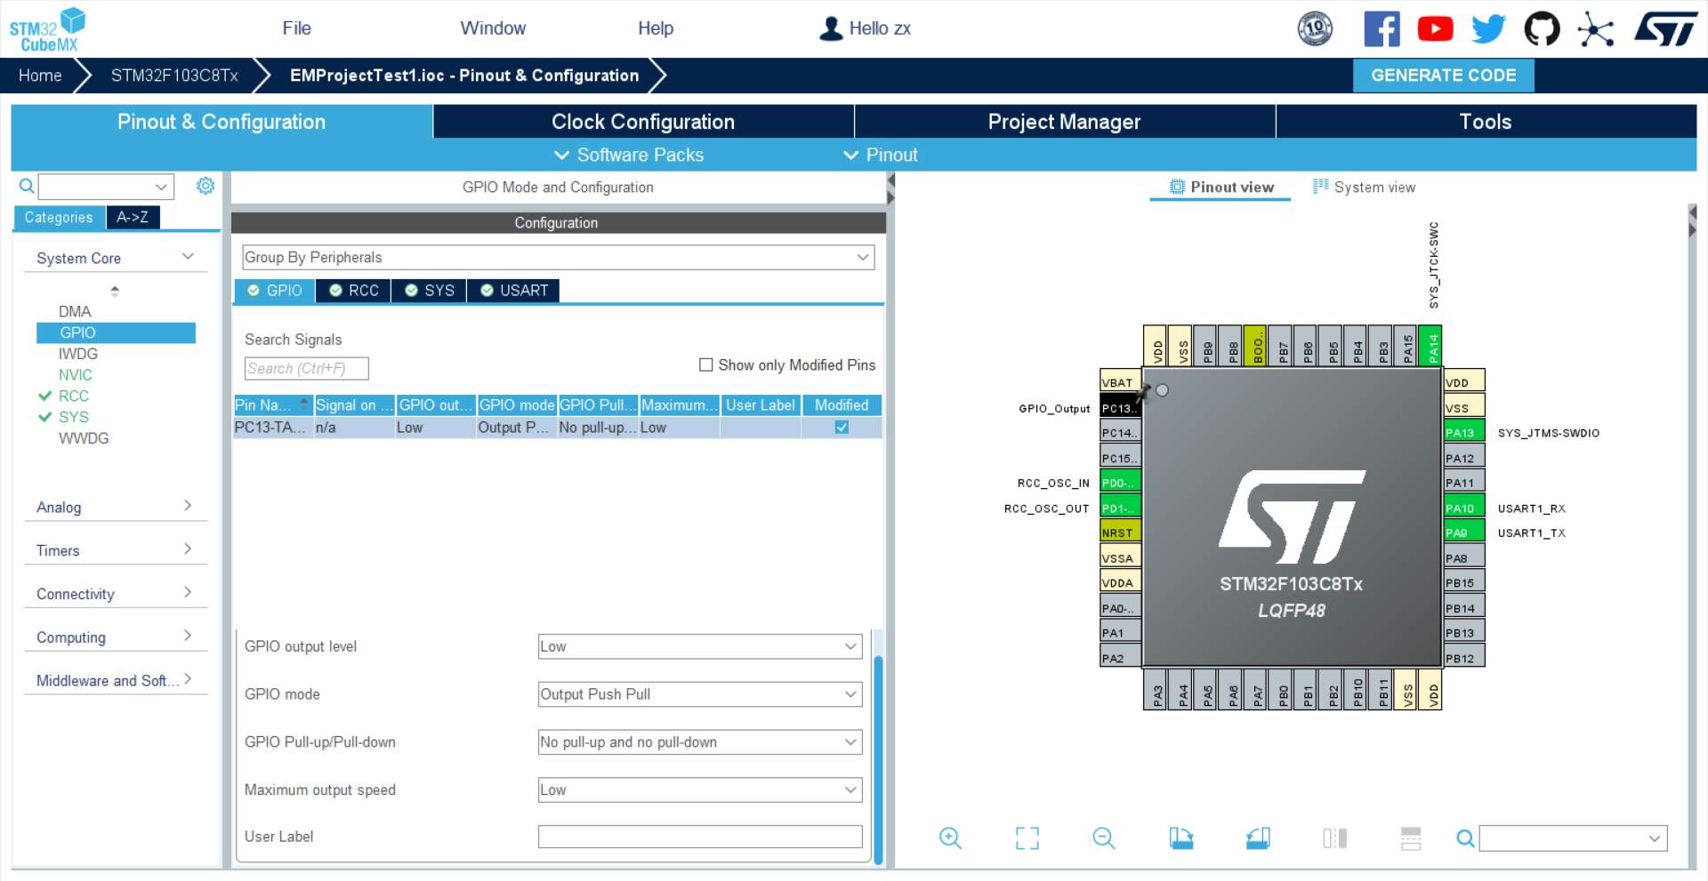This screenshot has width=1708, height=881.
Task: Click the STM32F103C8Tx breadcrumb
Action: point(174,76)
